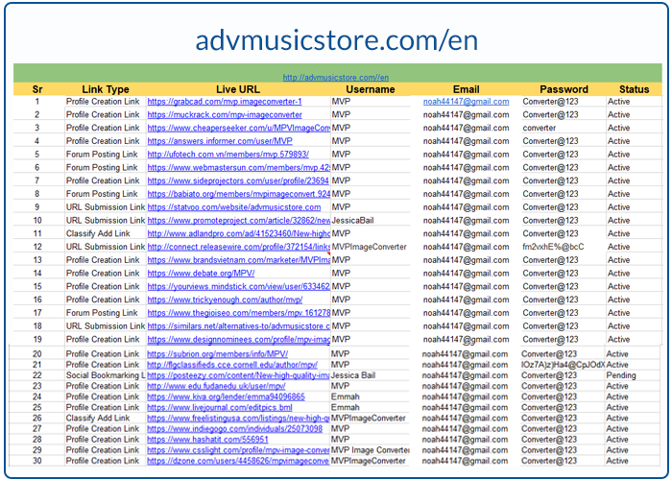The image size is (672, 480).
Task: Select the fm2vxhE%@bcC password cell
Action: click(553, 247)
